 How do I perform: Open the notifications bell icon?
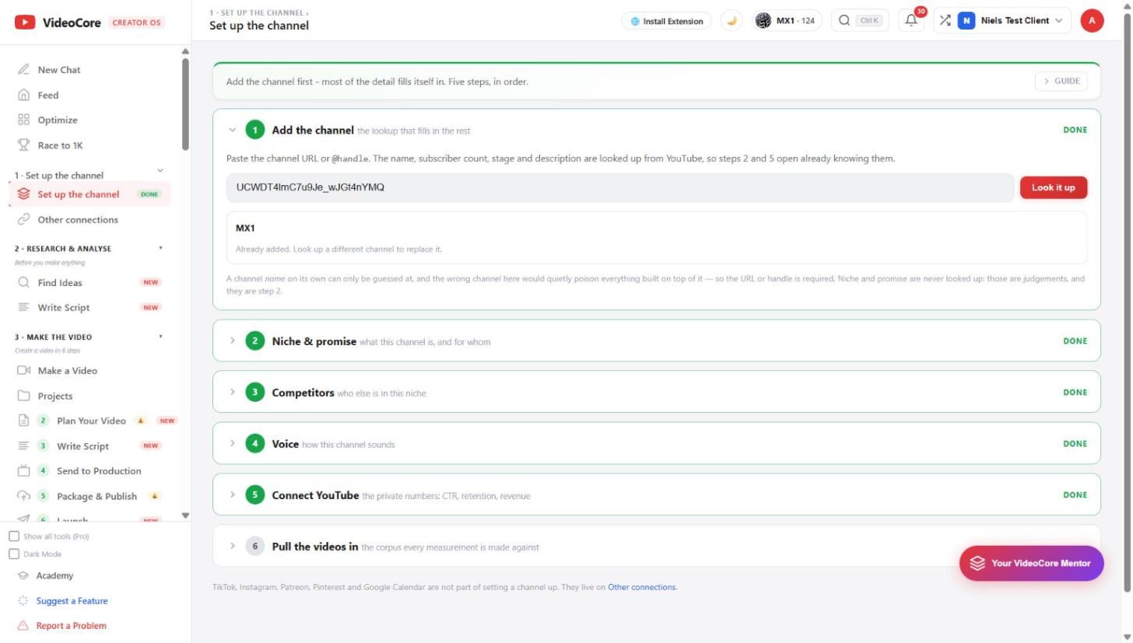click(x=911, y=21)
